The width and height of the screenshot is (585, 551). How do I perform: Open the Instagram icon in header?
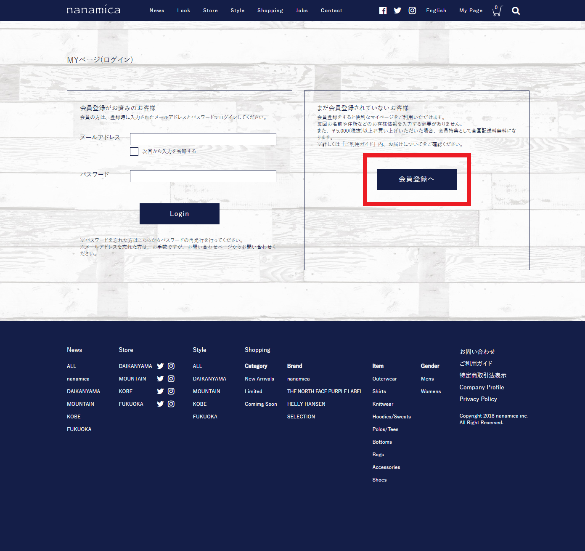pos(412,11)
